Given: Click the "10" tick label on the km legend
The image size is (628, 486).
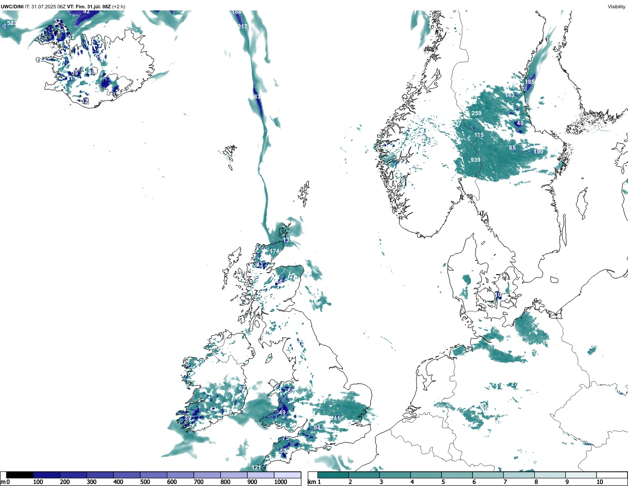Looking at the screenshot, I should click(x=600, y=482).
